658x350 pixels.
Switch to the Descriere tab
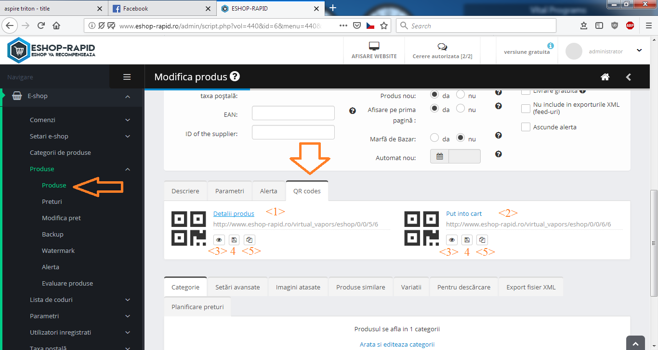click(x=185, y=191)
